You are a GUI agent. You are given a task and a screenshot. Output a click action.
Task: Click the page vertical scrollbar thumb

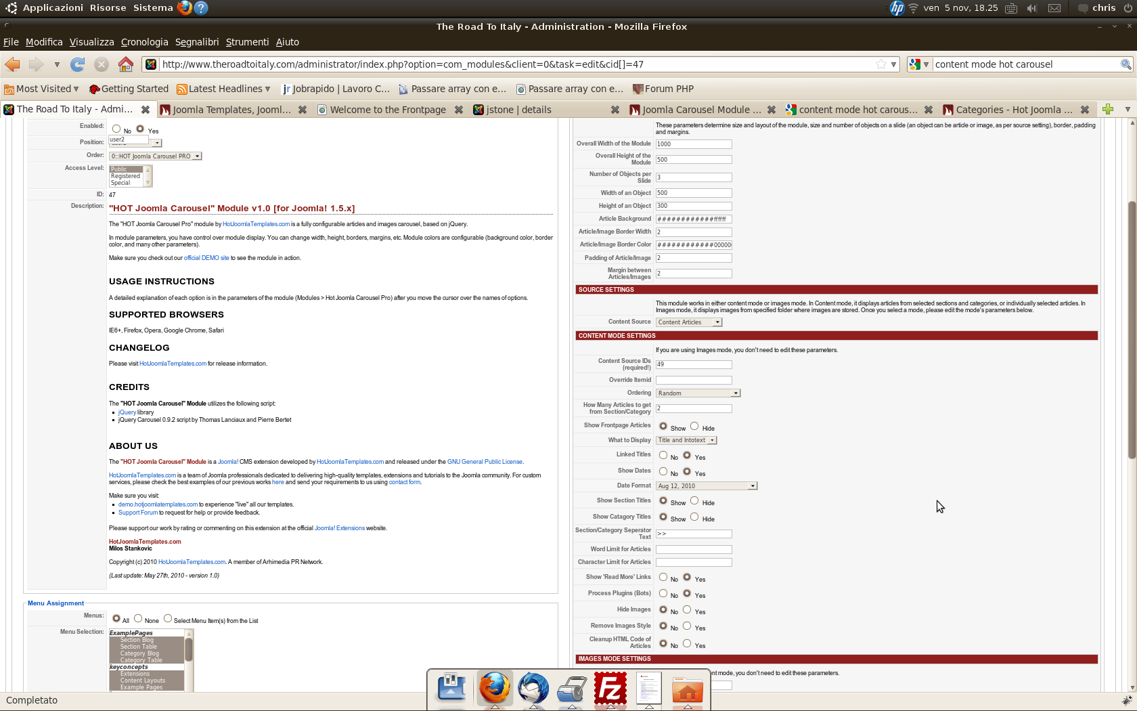pyautogui.click(x=1132, y=330)
